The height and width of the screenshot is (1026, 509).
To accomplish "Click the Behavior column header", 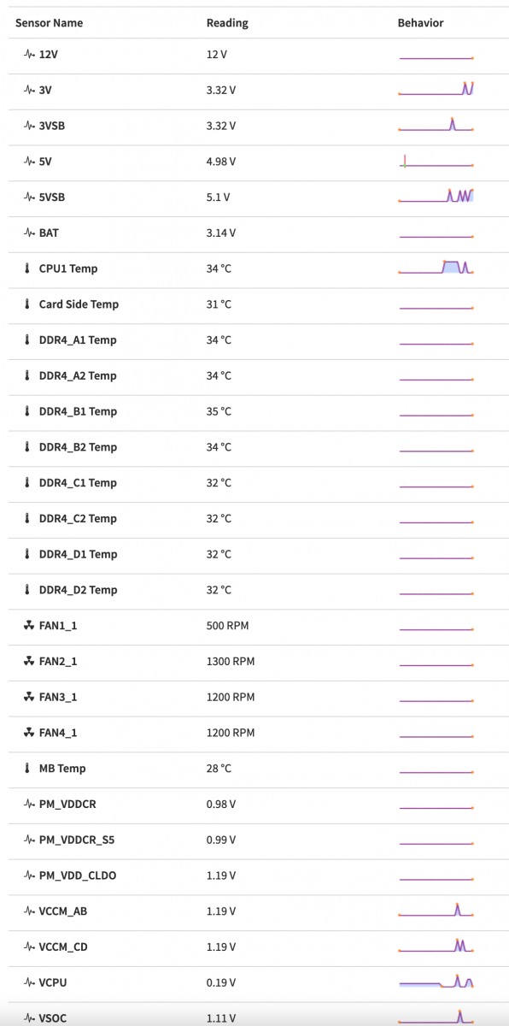I will [420, 23].
